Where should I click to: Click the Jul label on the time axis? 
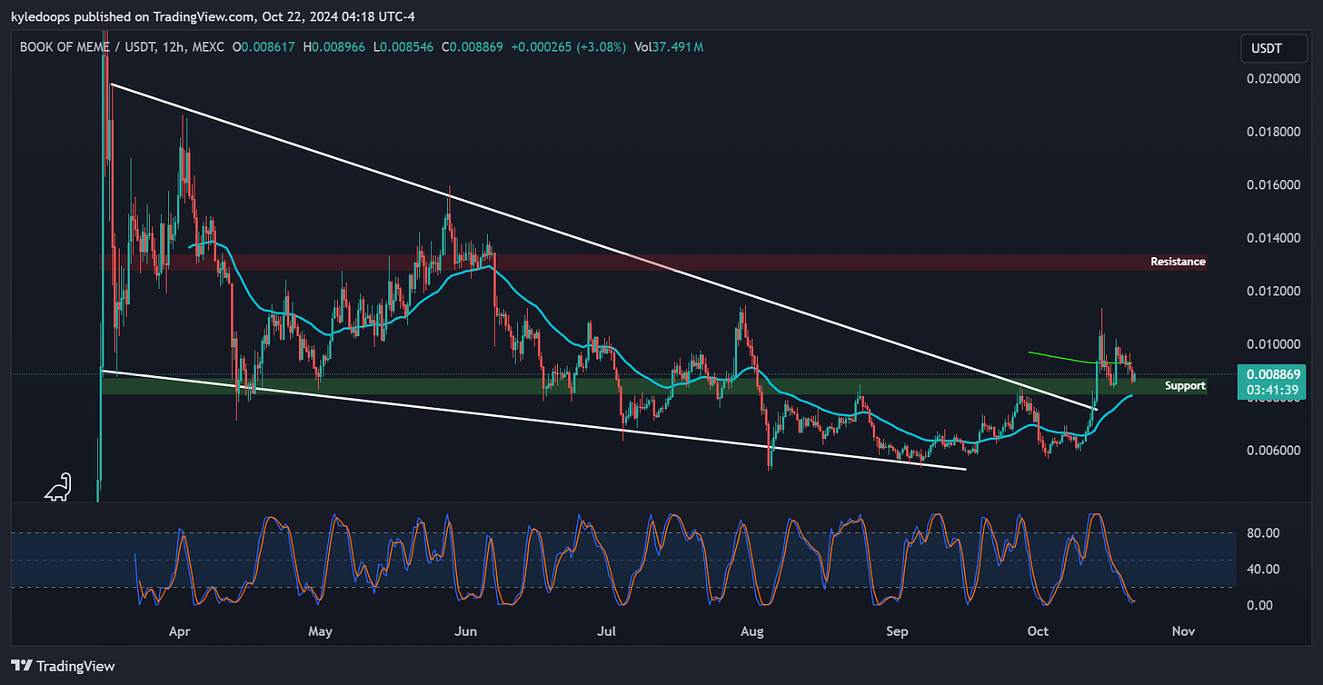pos(605,630)
